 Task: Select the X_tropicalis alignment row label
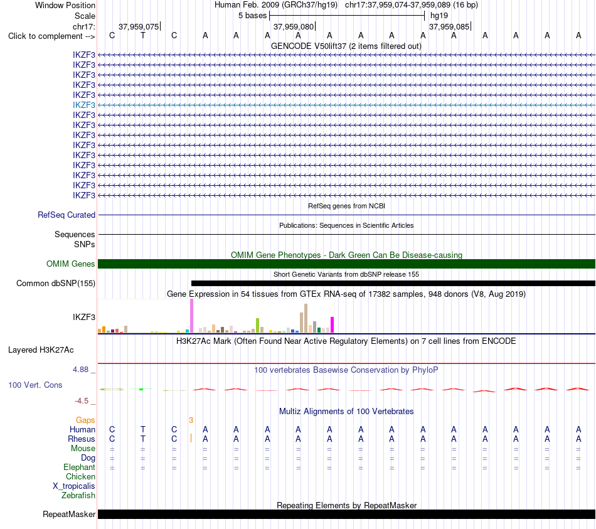pyautogui.click(x=74, y=486)
